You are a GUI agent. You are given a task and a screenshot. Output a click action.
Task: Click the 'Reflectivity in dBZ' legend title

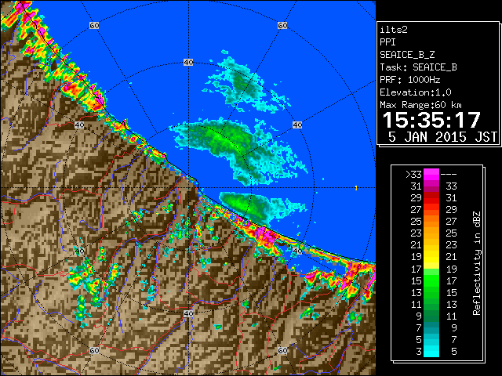pyautogui.click(x=477, y=263)
